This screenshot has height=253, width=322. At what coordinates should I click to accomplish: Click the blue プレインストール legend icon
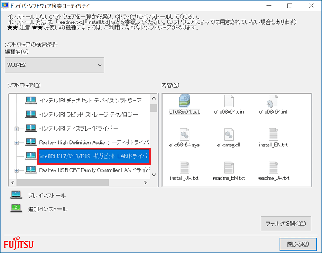[16, 194]
